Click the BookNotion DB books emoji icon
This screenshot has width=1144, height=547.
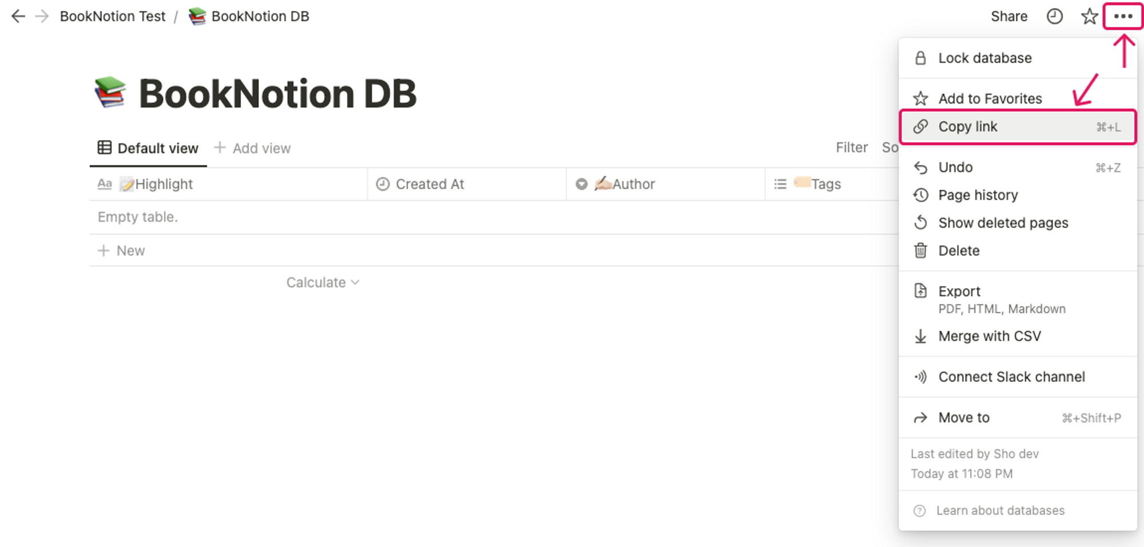(x=110, y=92)
